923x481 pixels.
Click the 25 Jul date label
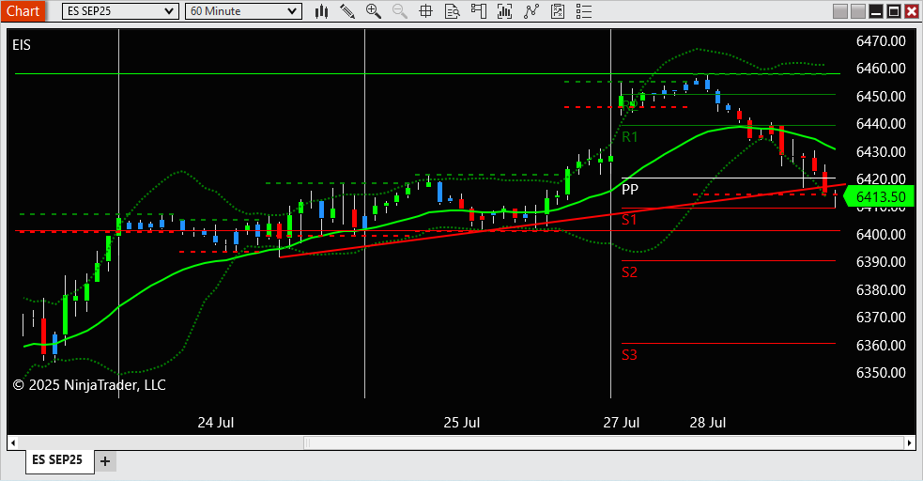click(462, 423)
